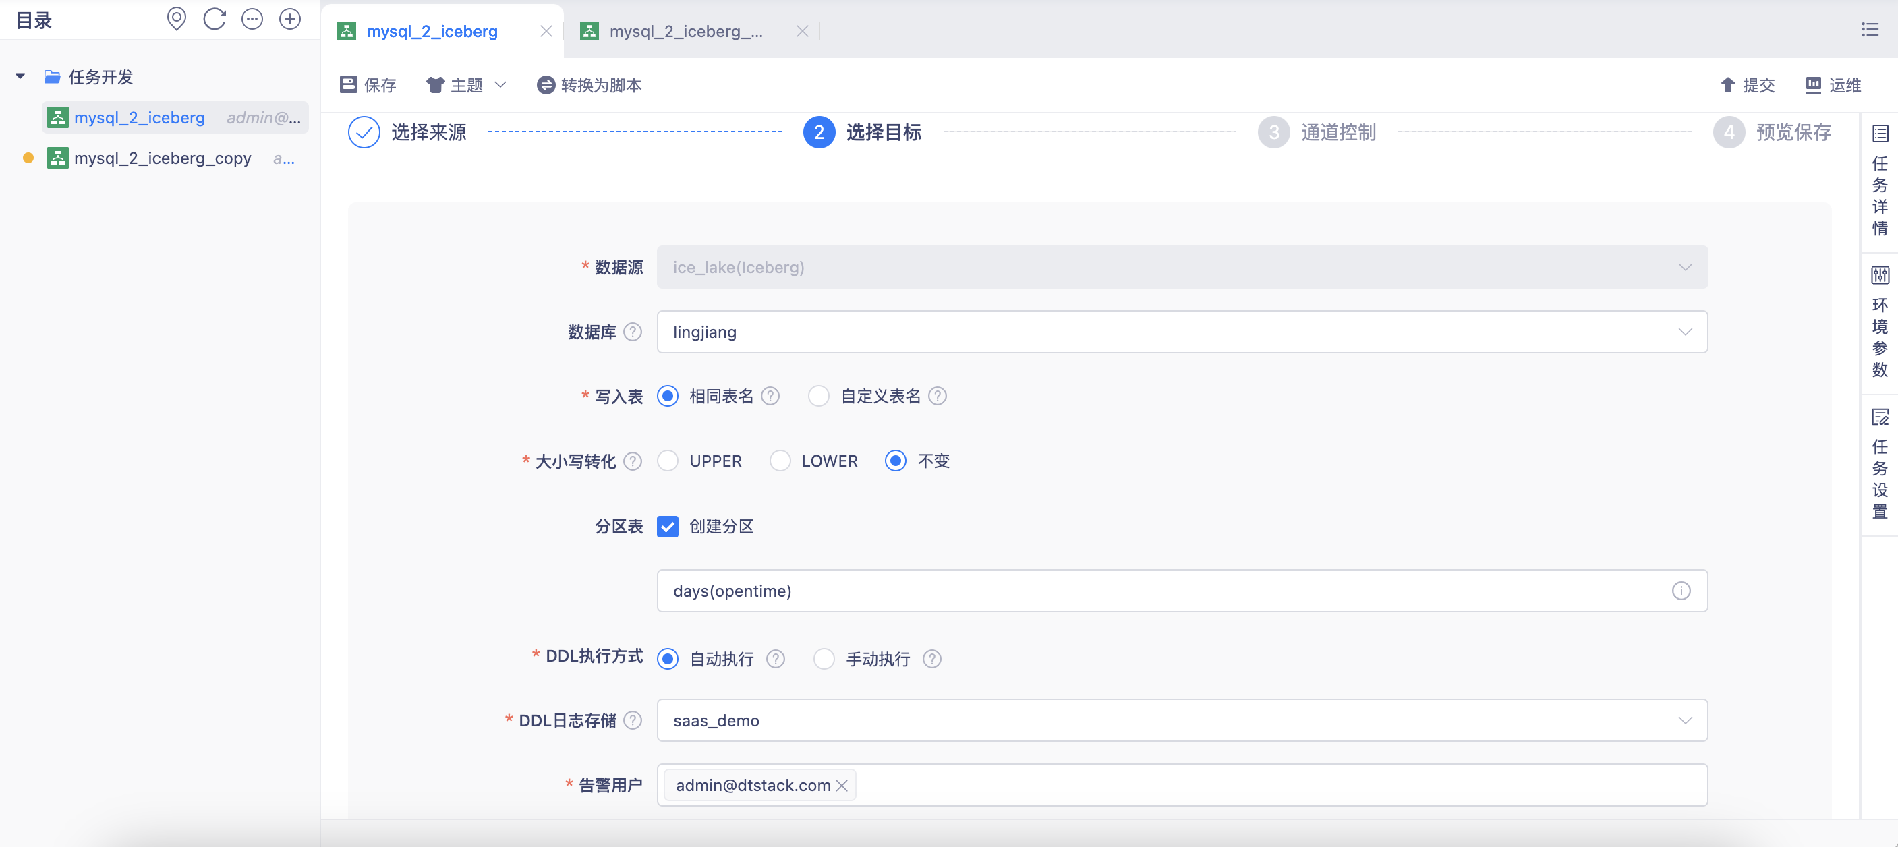The image size is (1898, 847).
Task: Open the 数据库 lingjiang dropdown
Action: click(x=1182, y=332)
